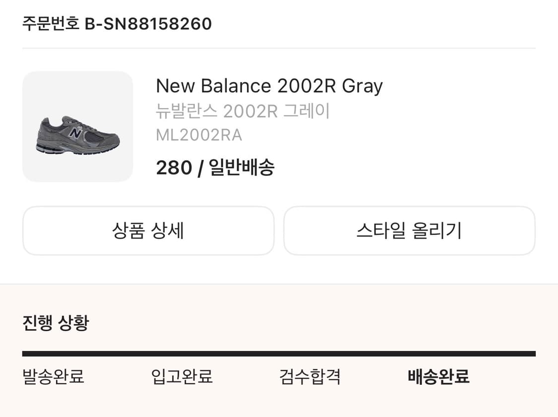Click the size 280 text
This screenshot has width=558, height=417.
(174, 168)
